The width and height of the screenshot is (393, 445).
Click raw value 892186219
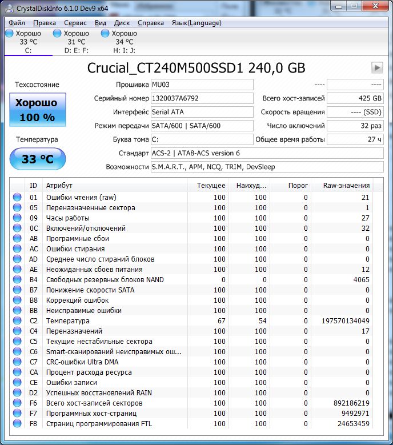click(351, 403)
